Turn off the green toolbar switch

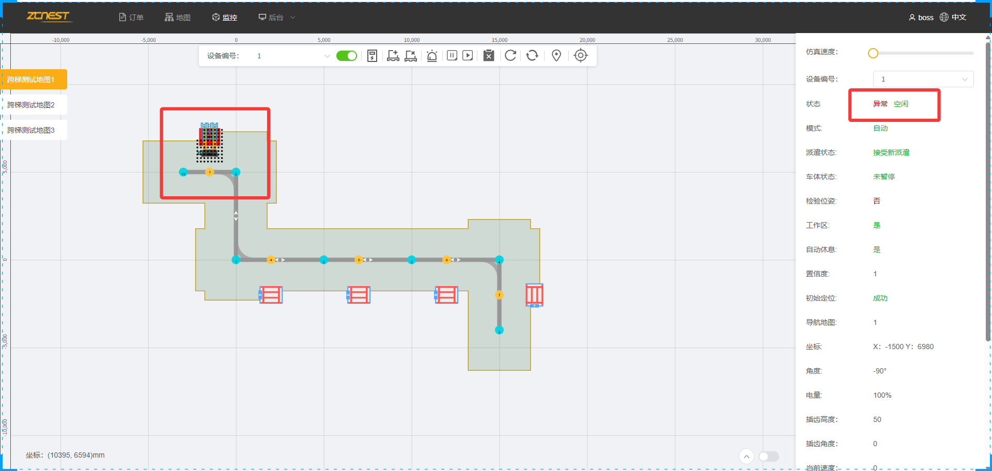click(346, 56)
